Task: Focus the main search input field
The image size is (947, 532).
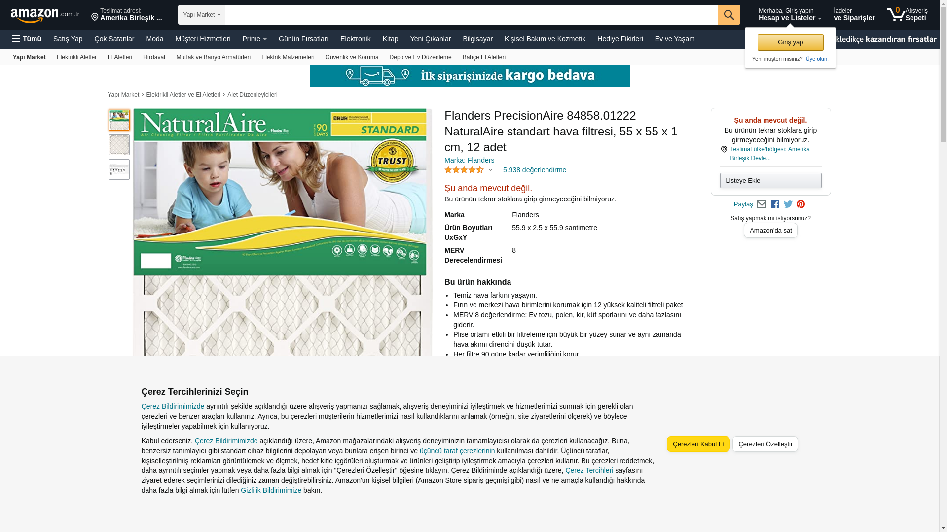Action: (x=472, y=15)
